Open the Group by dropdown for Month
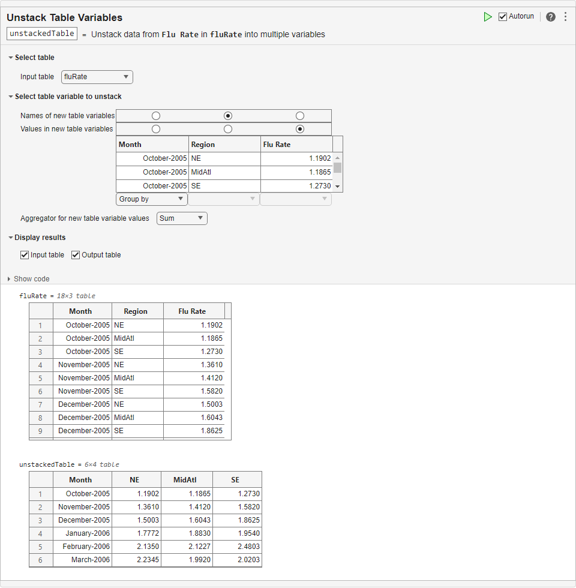 pyautogui.click(x=152, y=199)
